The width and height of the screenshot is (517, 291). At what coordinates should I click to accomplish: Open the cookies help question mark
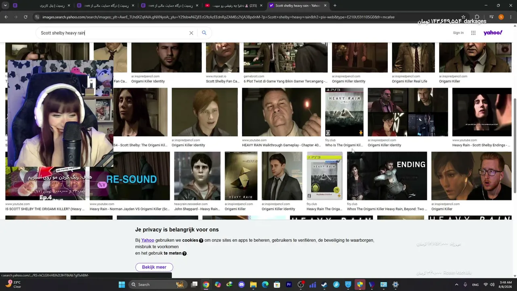tap(201, 240)
